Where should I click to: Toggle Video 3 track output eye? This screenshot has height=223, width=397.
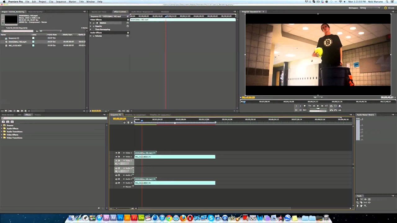(x=116, y=153)
